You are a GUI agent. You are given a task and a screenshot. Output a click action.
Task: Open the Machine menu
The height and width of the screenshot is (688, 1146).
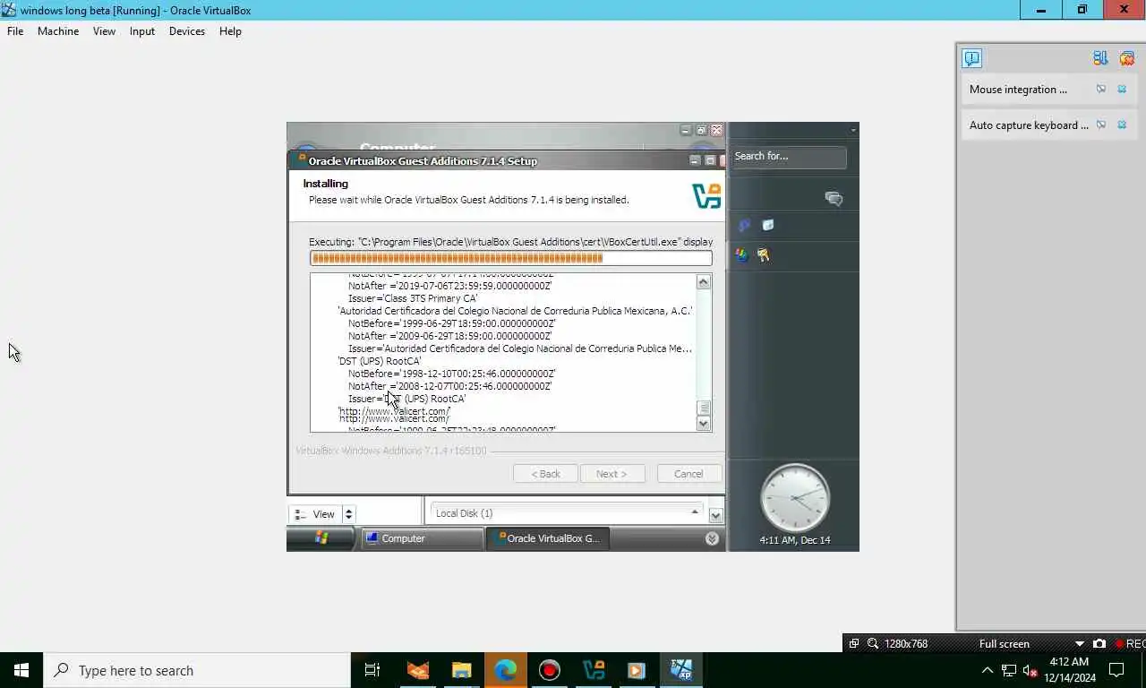(58, 30)
